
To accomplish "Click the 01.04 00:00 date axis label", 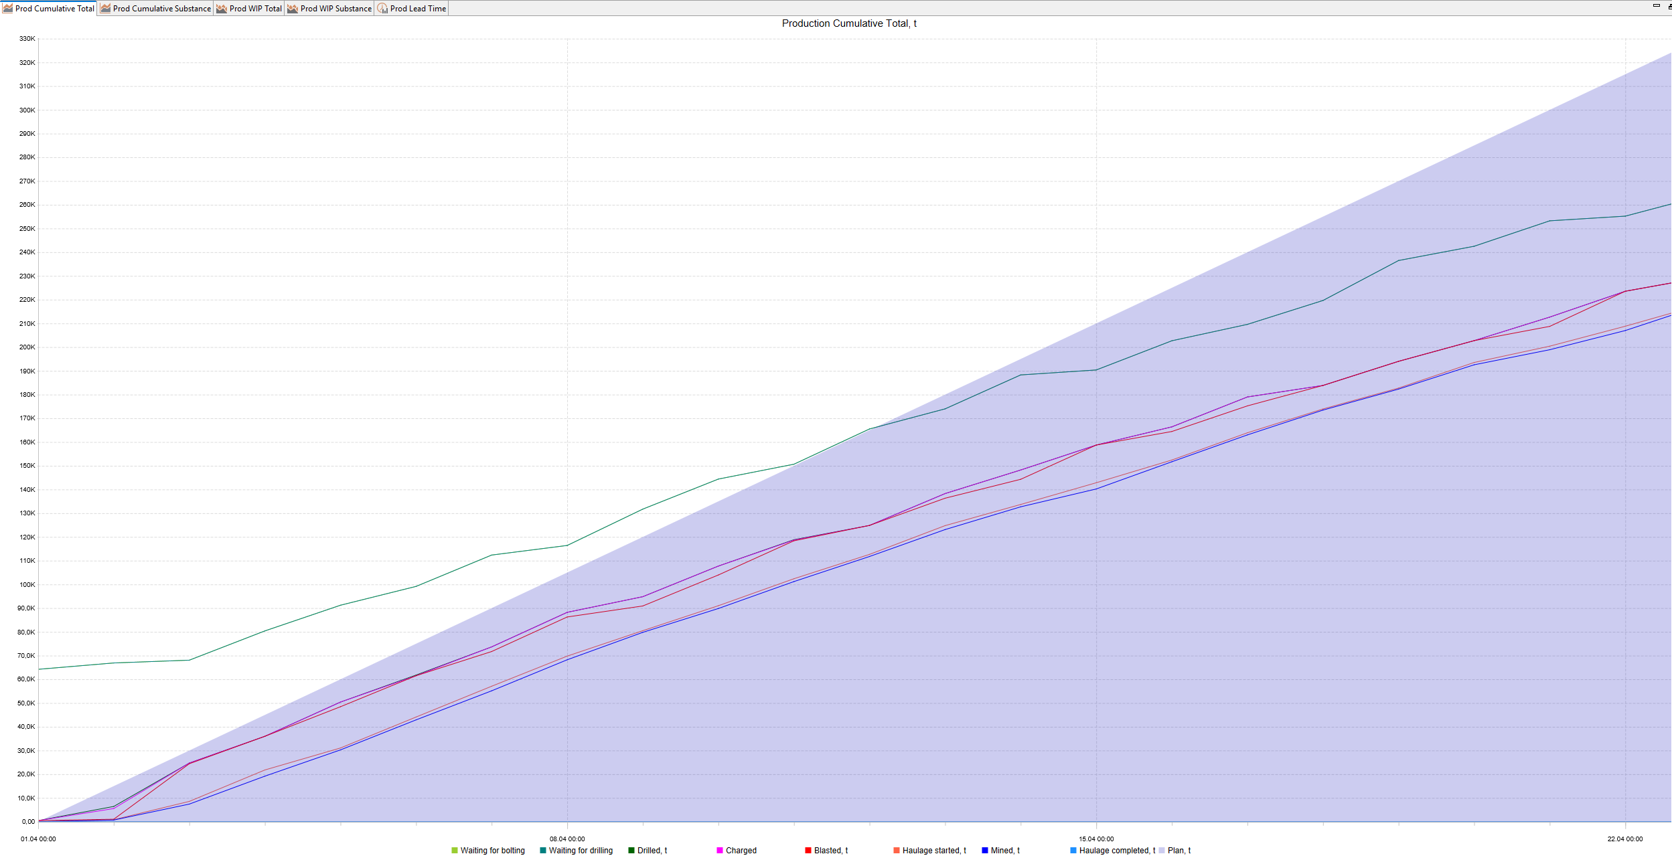I will point(38,839).
